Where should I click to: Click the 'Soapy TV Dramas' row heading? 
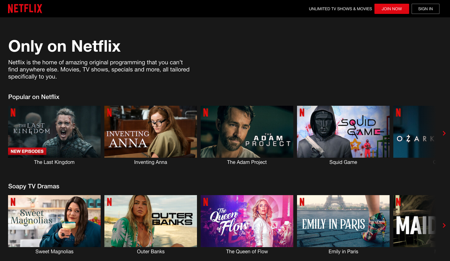(34, 186)
